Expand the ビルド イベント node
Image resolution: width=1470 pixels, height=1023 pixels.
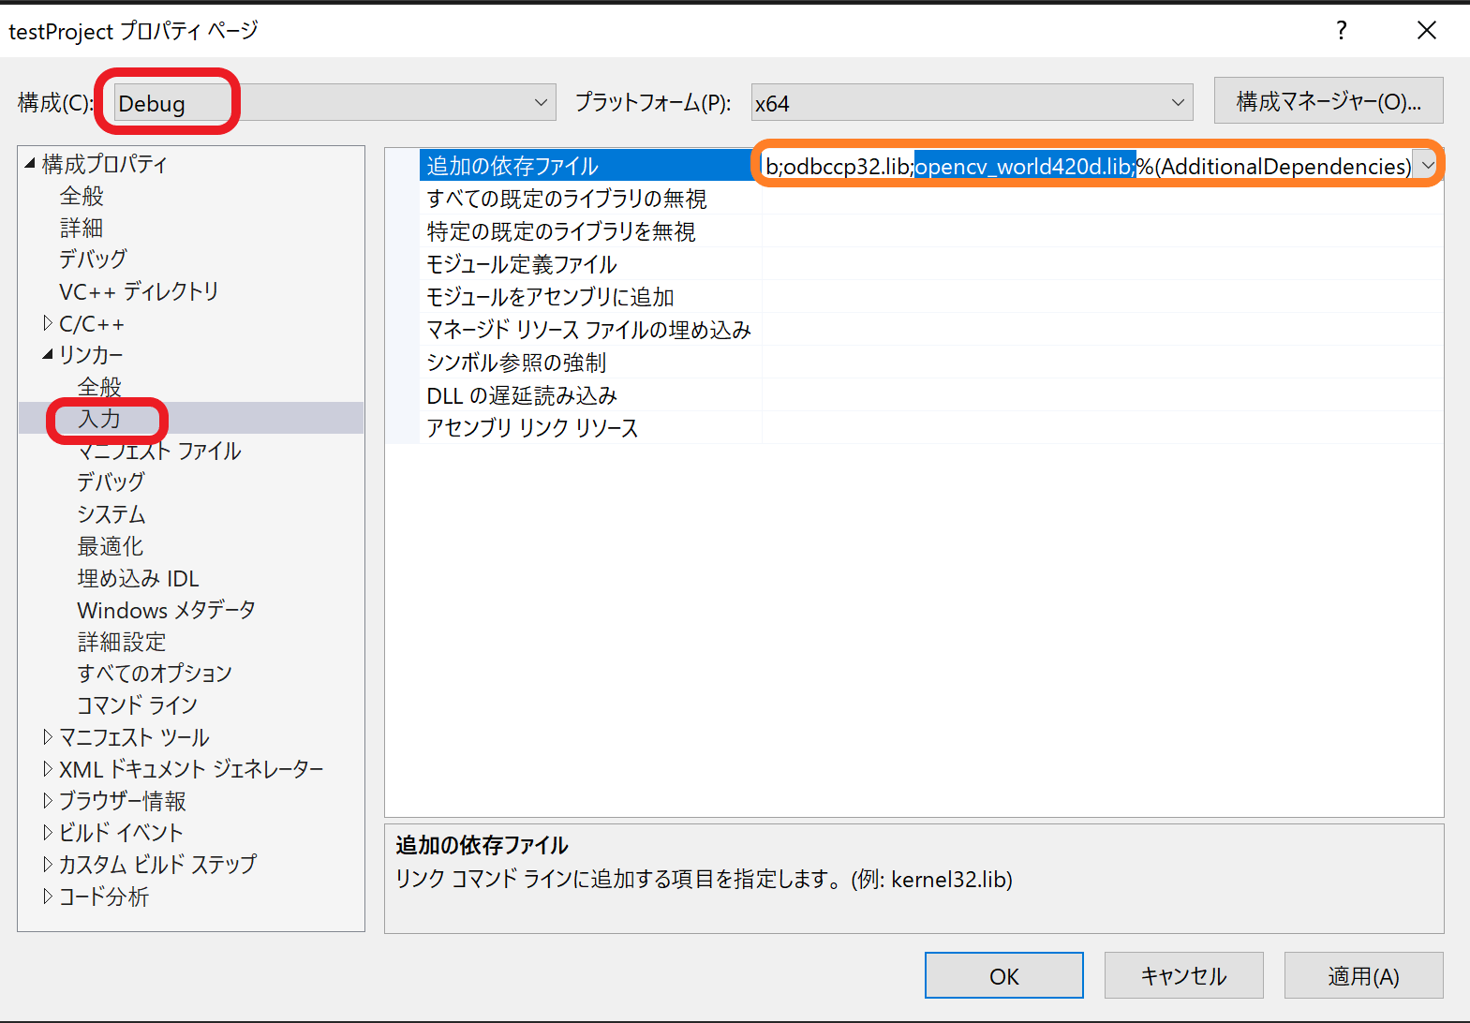pyautogui.click(x=48, y=832)
